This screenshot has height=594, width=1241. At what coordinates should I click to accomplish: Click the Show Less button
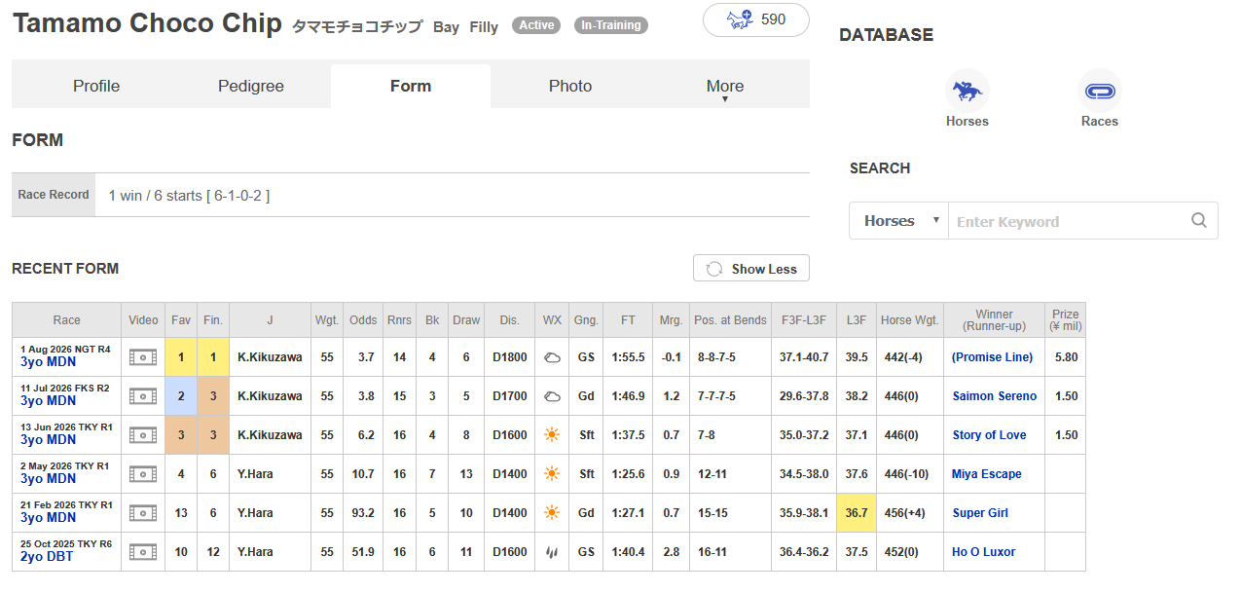751,269
